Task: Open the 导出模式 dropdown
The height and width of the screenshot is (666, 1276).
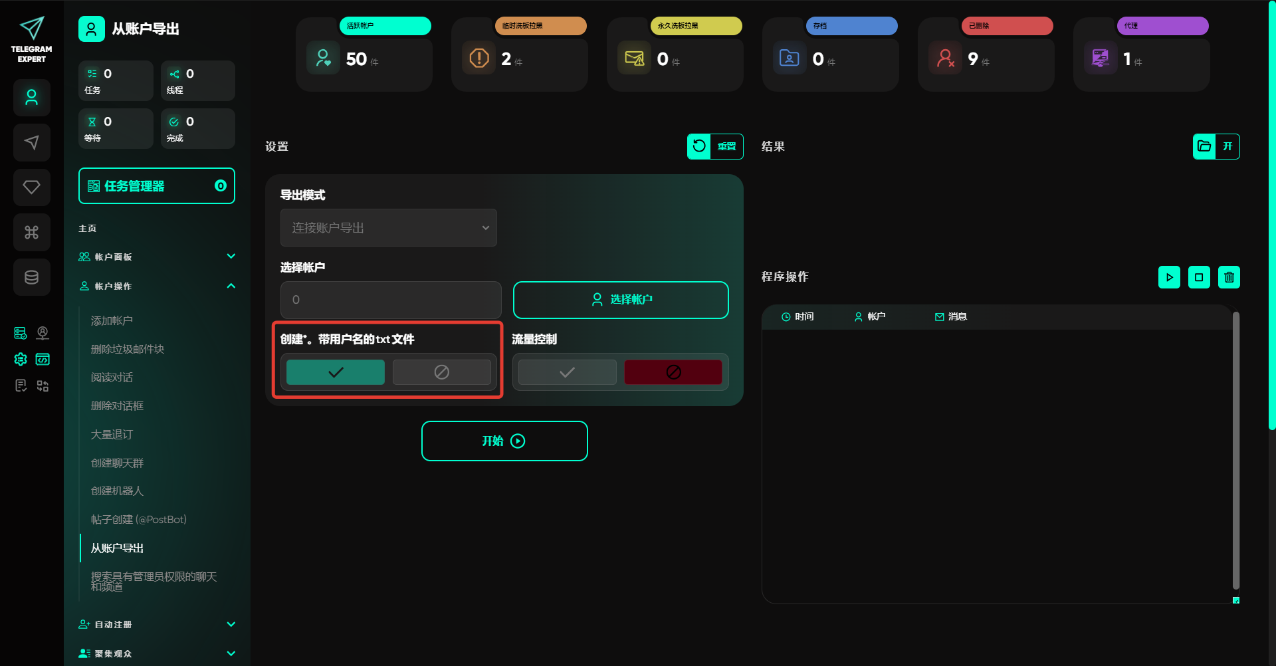Action: coord(389,228)
